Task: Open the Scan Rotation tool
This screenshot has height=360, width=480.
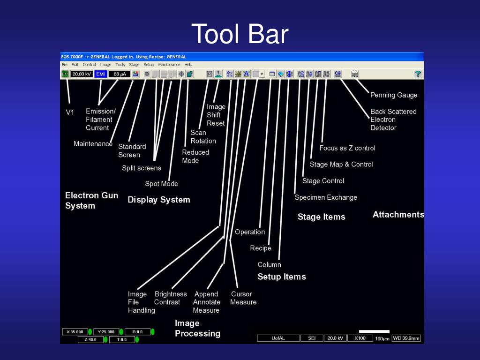Action: [210, 74]
